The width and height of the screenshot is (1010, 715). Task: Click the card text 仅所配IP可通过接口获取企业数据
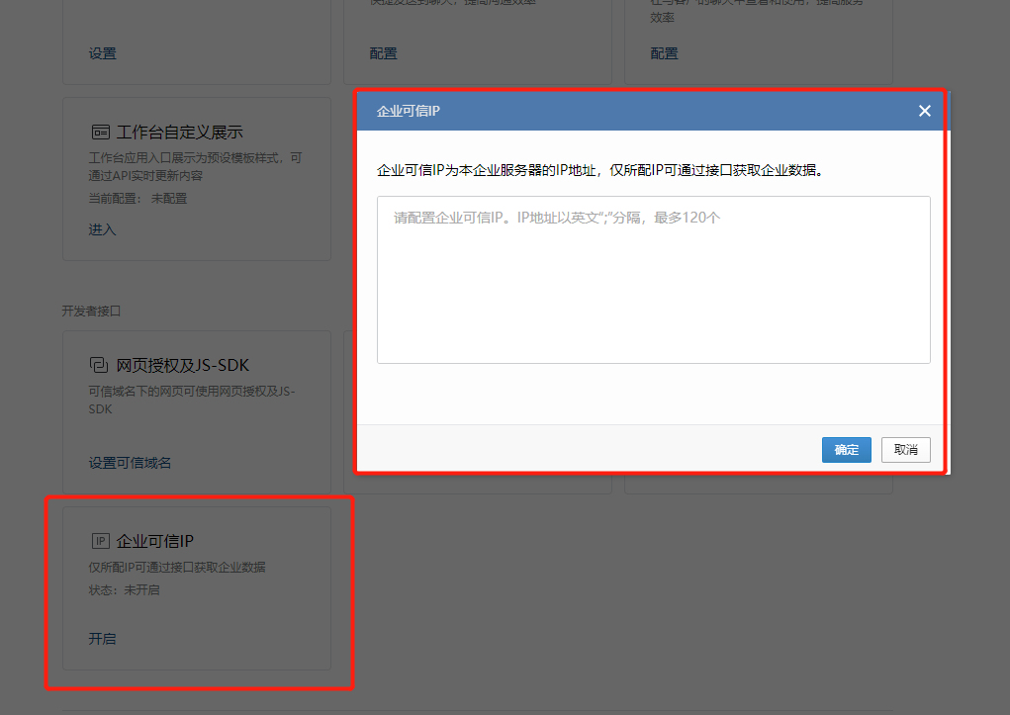click(177, 567)
